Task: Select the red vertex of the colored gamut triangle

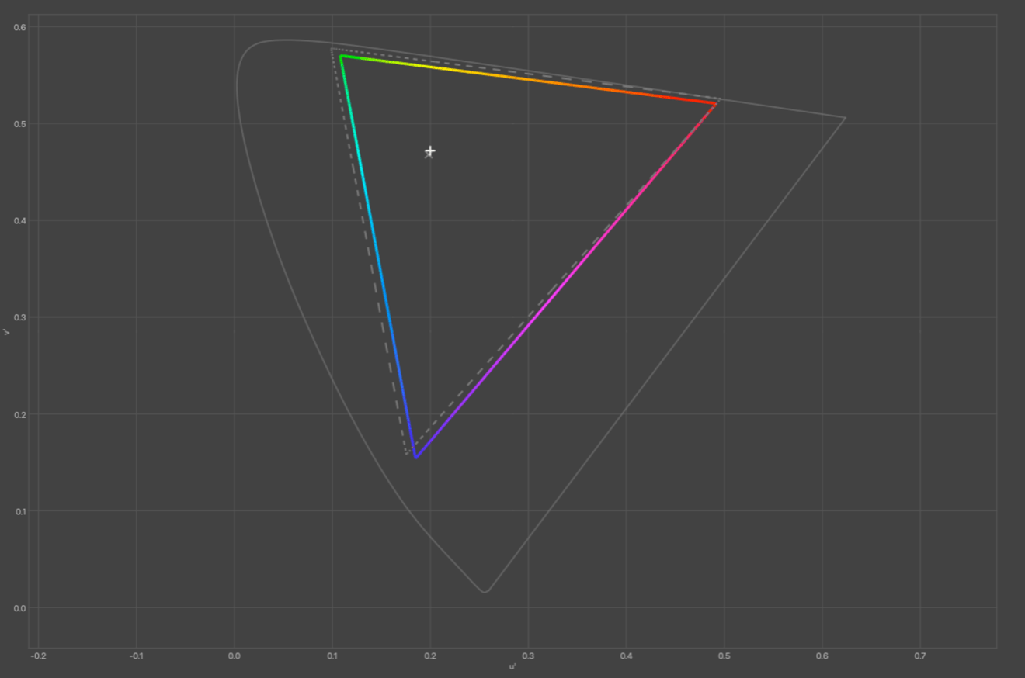Action: pos(715,103)
